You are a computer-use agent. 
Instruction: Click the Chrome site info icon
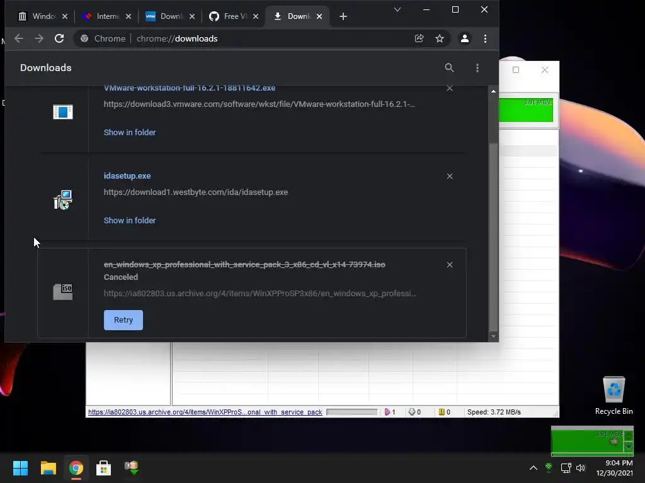(x=84, y=38)
